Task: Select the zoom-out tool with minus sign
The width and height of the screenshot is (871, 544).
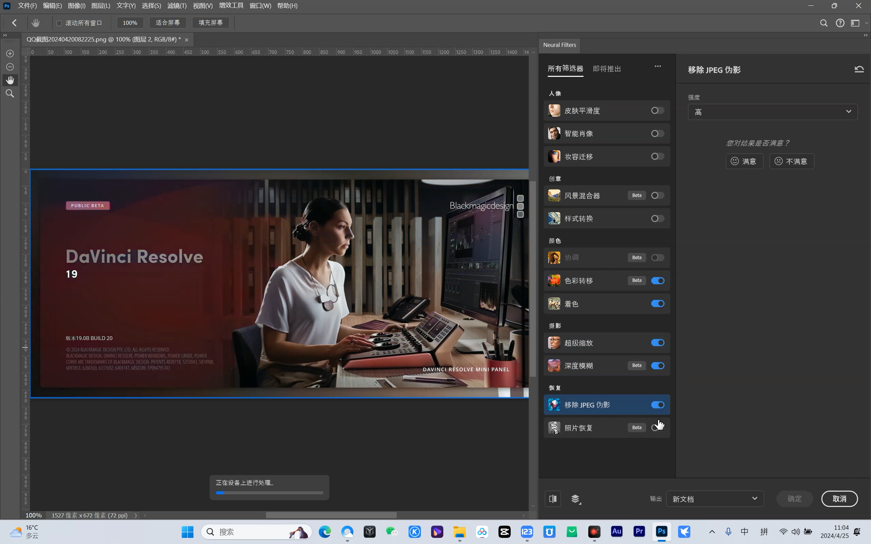Action: [10, 67]
